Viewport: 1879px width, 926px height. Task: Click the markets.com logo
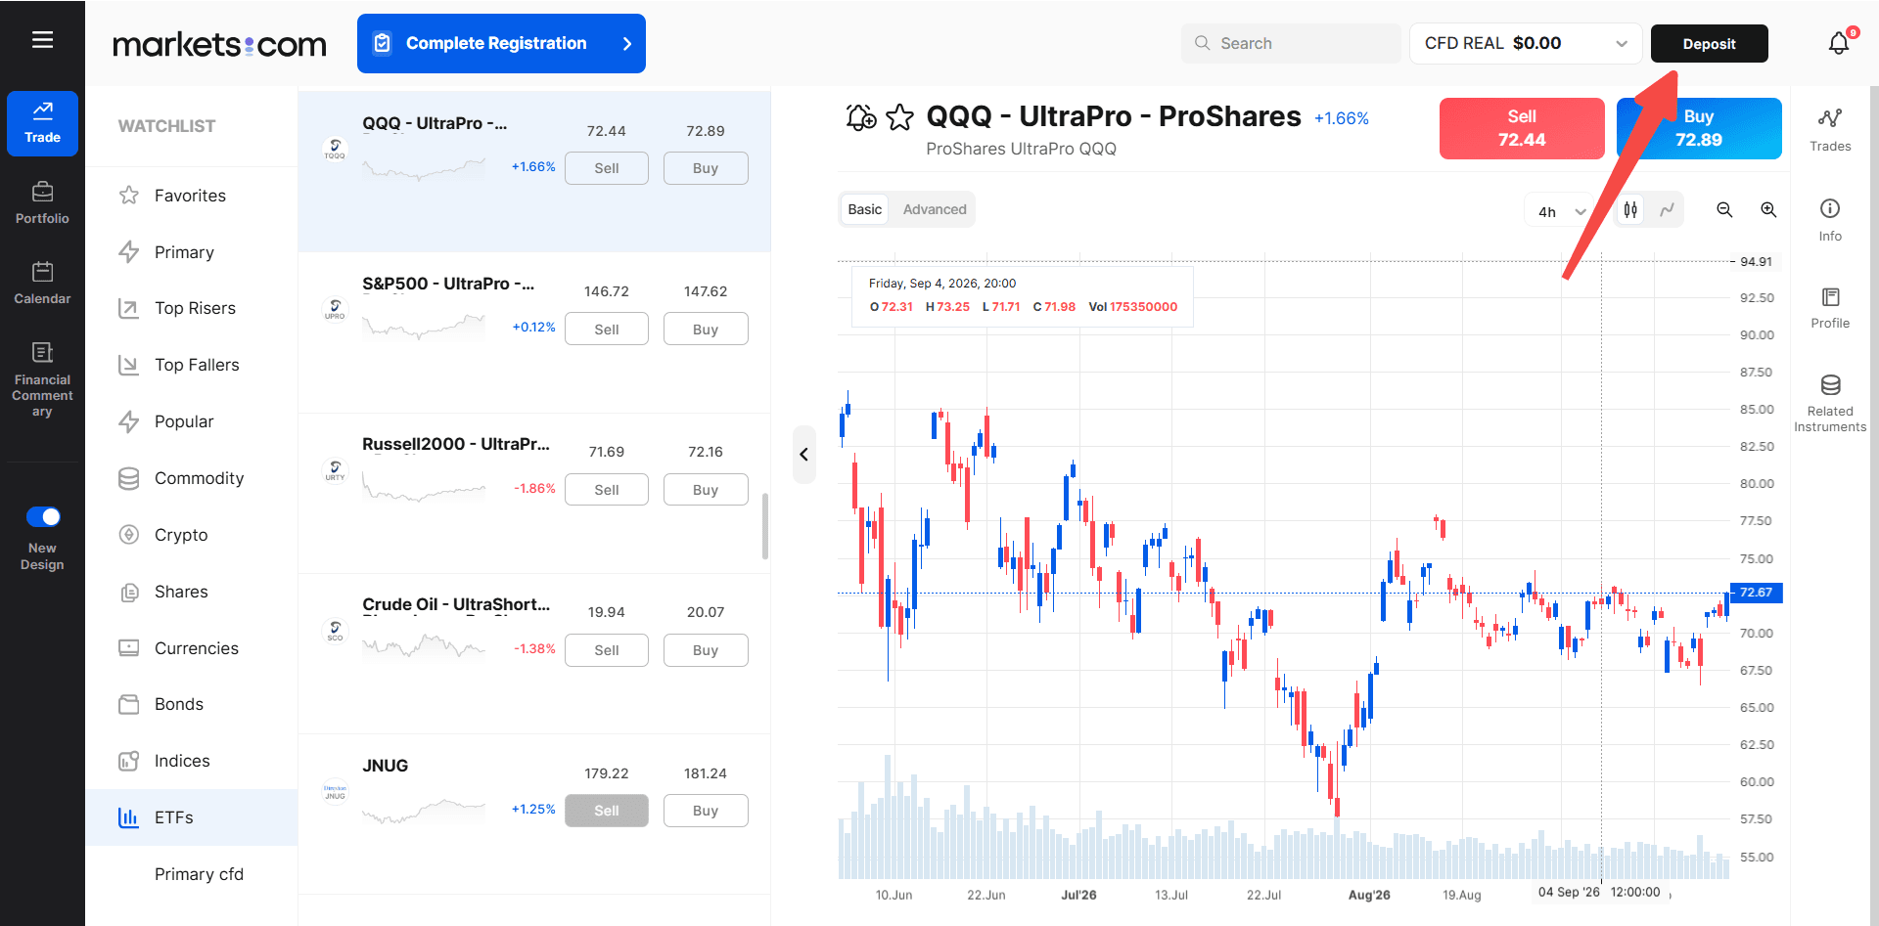(x=219, y=44)
